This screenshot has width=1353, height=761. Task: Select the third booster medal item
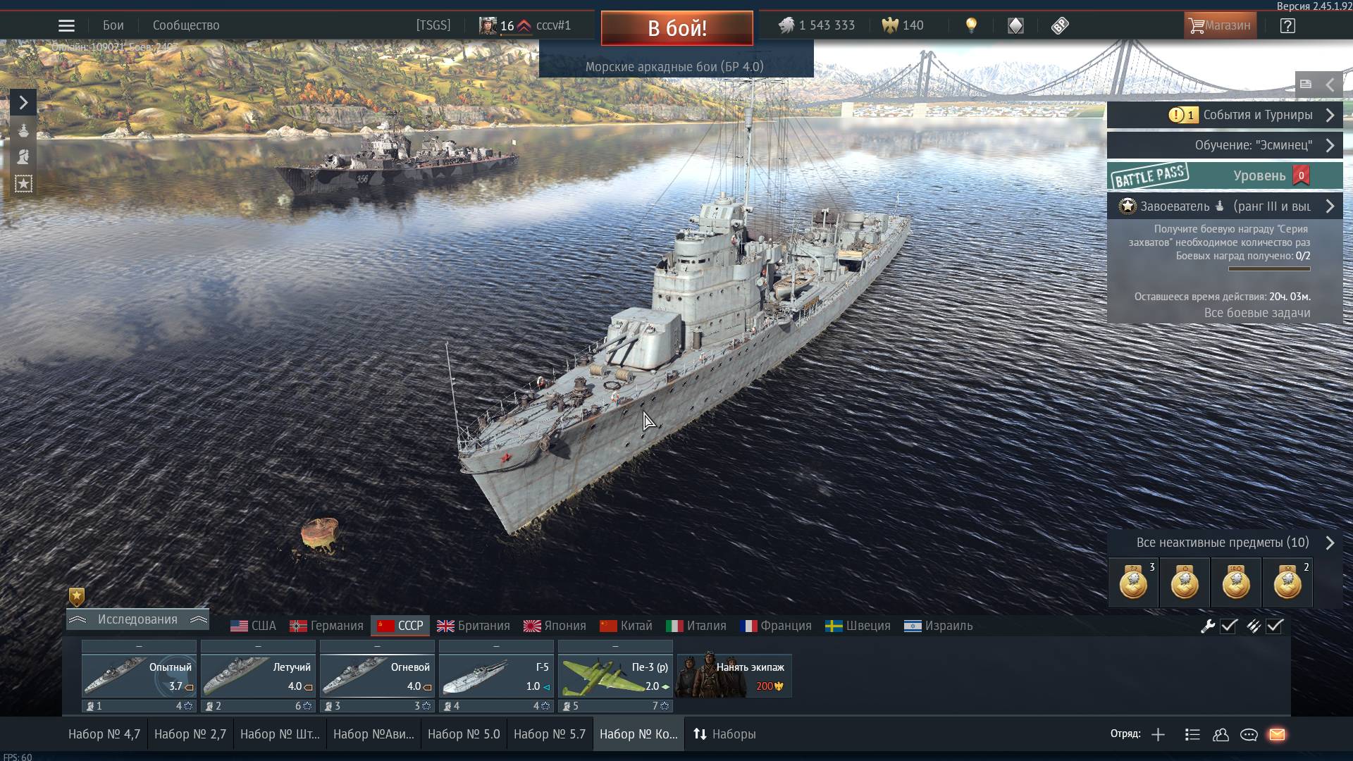point(1236,583)
